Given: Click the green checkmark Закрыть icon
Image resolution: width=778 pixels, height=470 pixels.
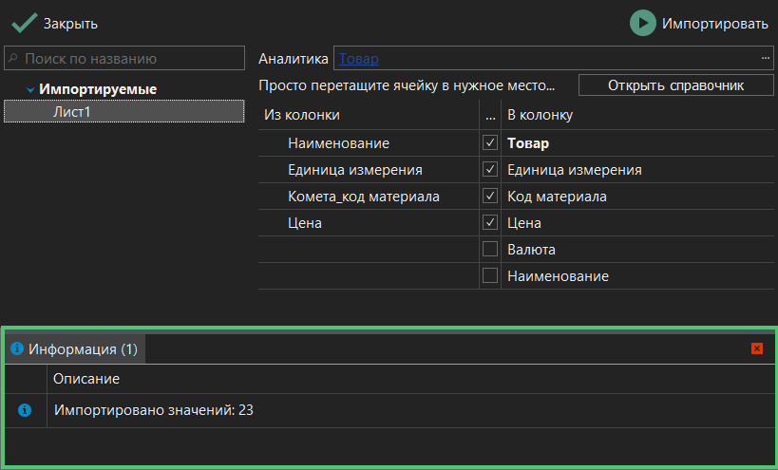Looking at the screenshot, I should click(x=25, y=23).
